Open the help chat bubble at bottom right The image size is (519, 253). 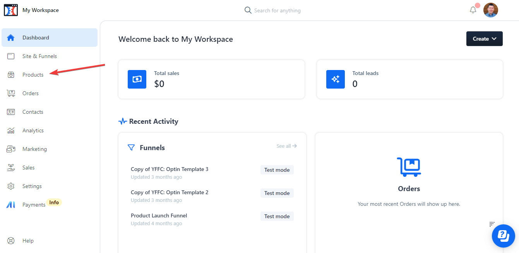(x=503, y=236)
